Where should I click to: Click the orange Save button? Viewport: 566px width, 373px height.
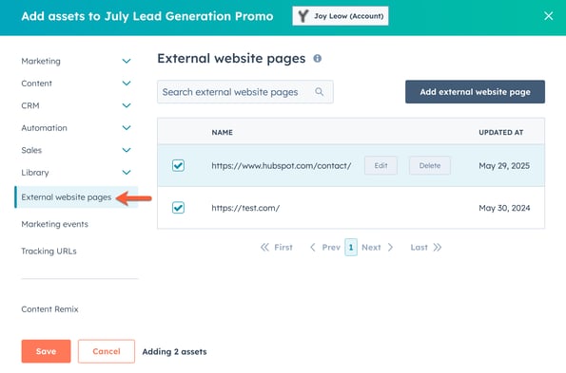46,351
